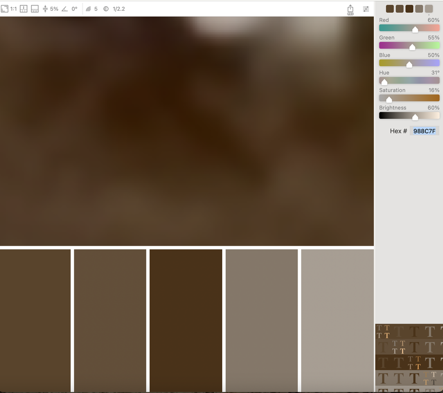Open the PRO share export icon
Viewport: 443px width, 393px height.
pyautogui.click(x=351, y=9)
